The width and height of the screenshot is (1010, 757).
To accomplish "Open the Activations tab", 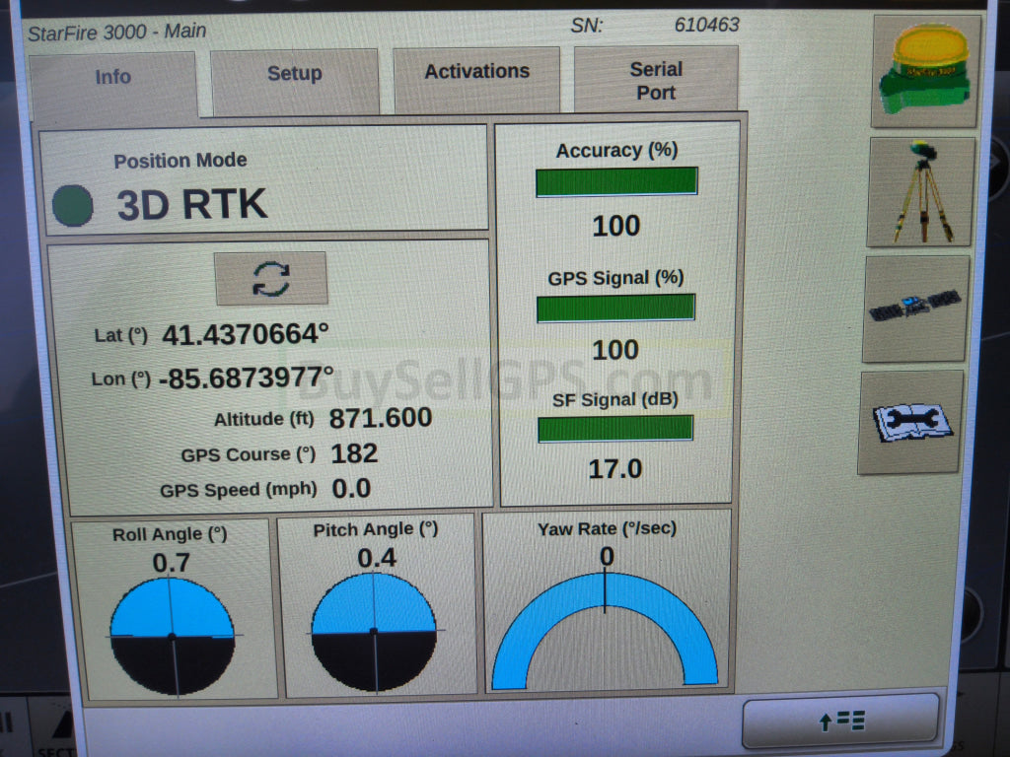I will [476, 79].
